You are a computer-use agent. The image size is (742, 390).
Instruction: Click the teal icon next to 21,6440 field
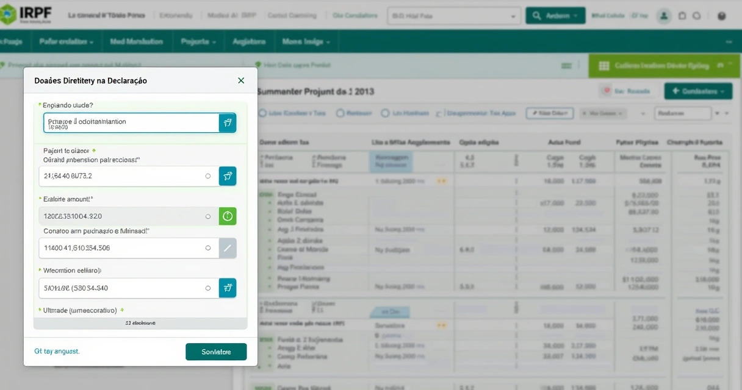tap(227, 176)
